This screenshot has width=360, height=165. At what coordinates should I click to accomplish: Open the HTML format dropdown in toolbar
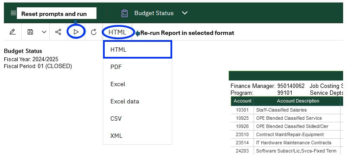click(x=117, y=32)
